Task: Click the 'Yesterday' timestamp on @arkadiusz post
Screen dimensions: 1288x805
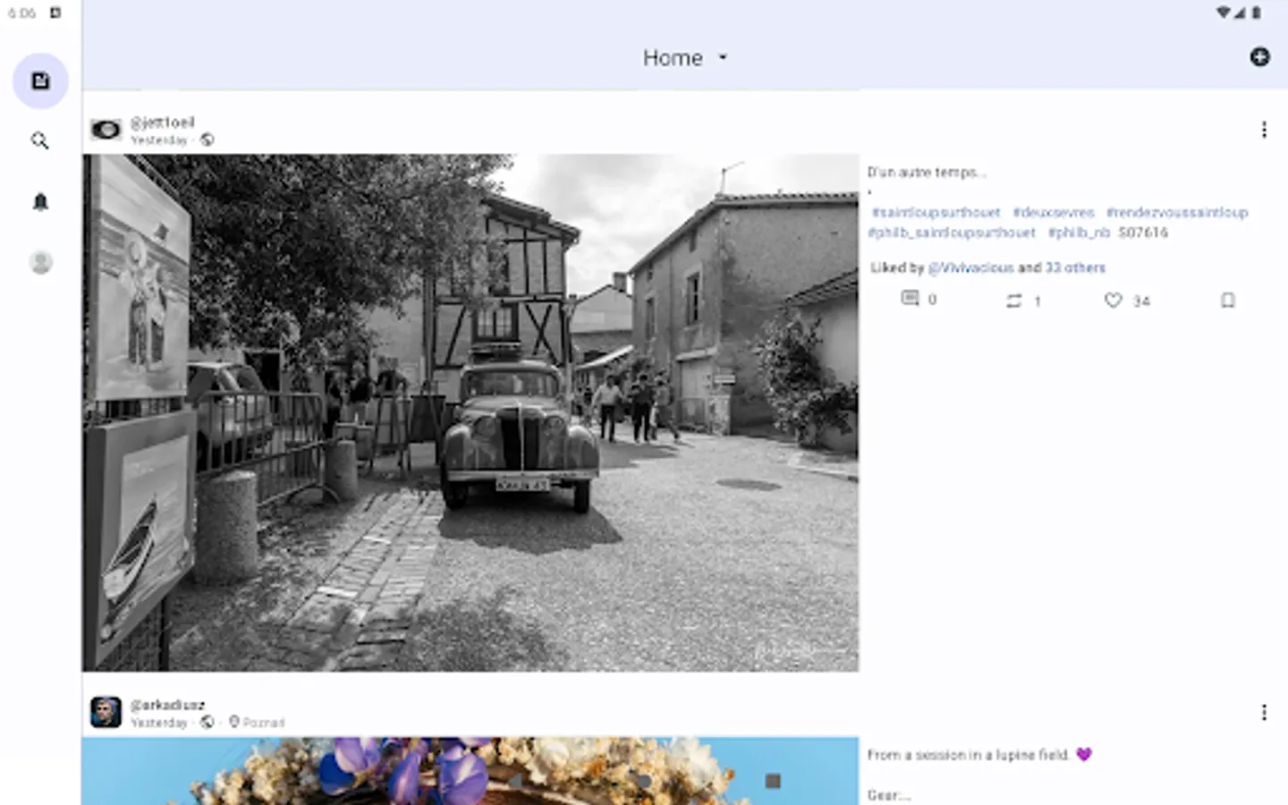Action: 159,723
